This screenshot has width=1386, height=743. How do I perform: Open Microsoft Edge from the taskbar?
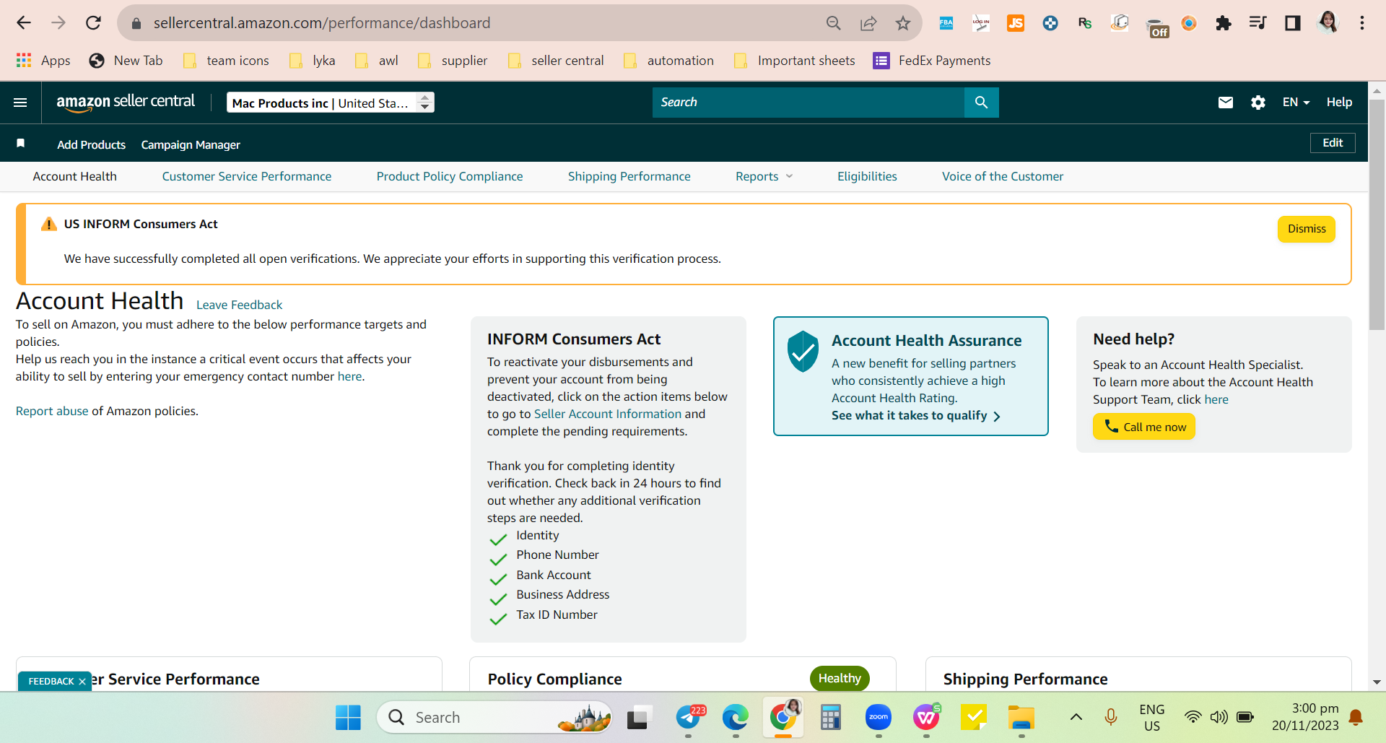[736, 717]
